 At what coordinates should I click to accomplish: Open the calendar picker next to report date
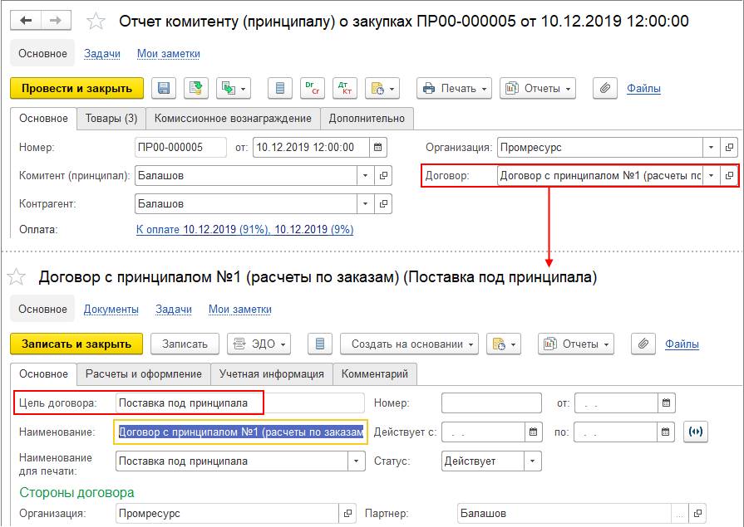point(377,148)
